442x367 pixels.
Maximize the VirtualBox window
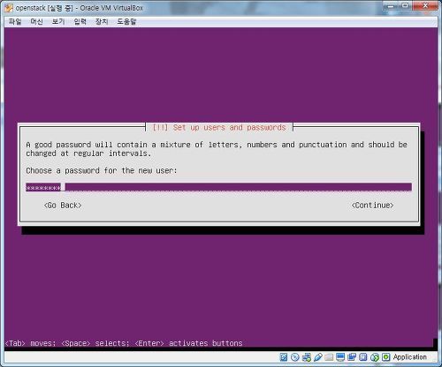[406, 5]
